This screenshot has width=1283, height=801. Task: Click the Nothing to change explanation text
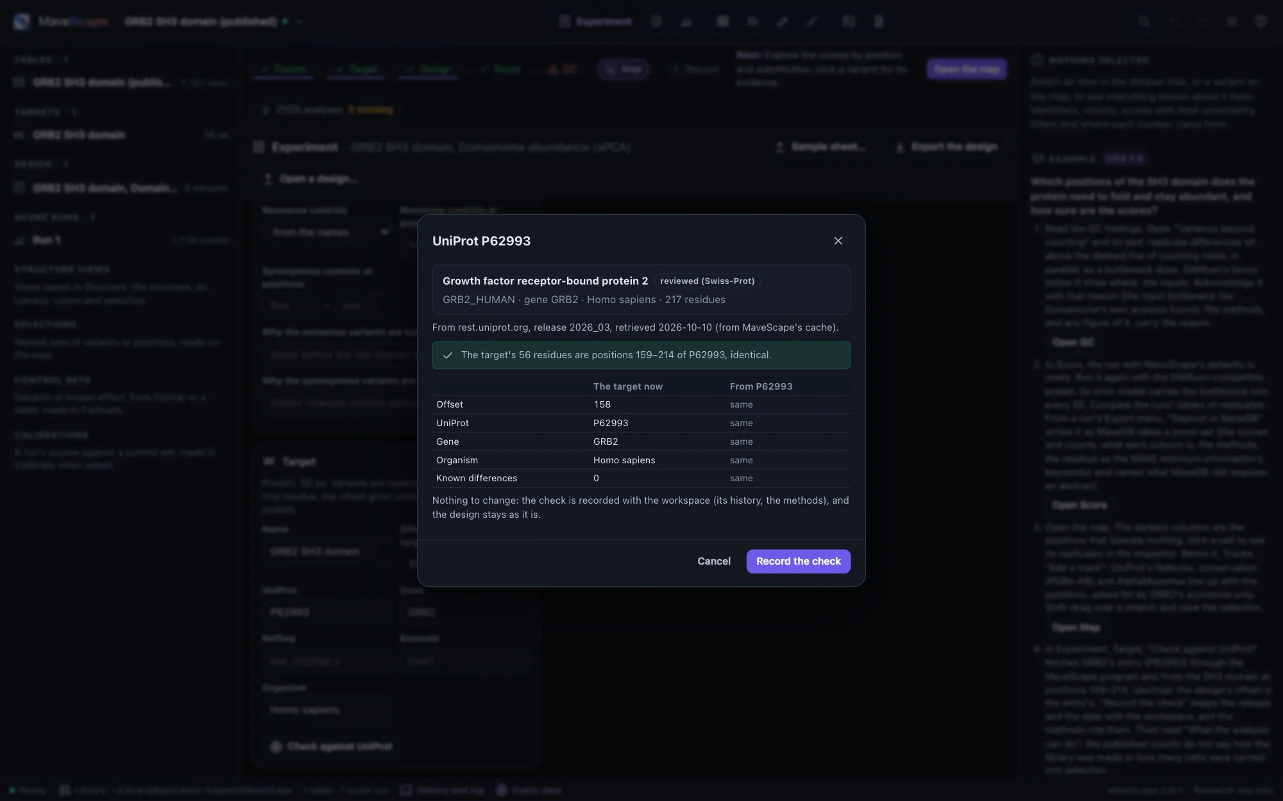point(640,508)
